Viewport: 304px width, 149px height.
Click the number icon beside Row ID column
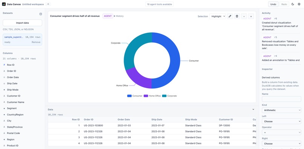4,65
